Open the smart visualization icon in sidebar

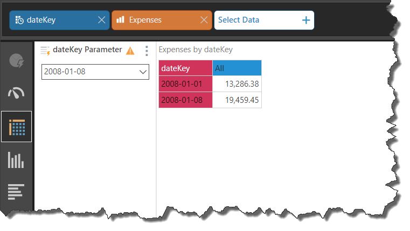point(17,60)
